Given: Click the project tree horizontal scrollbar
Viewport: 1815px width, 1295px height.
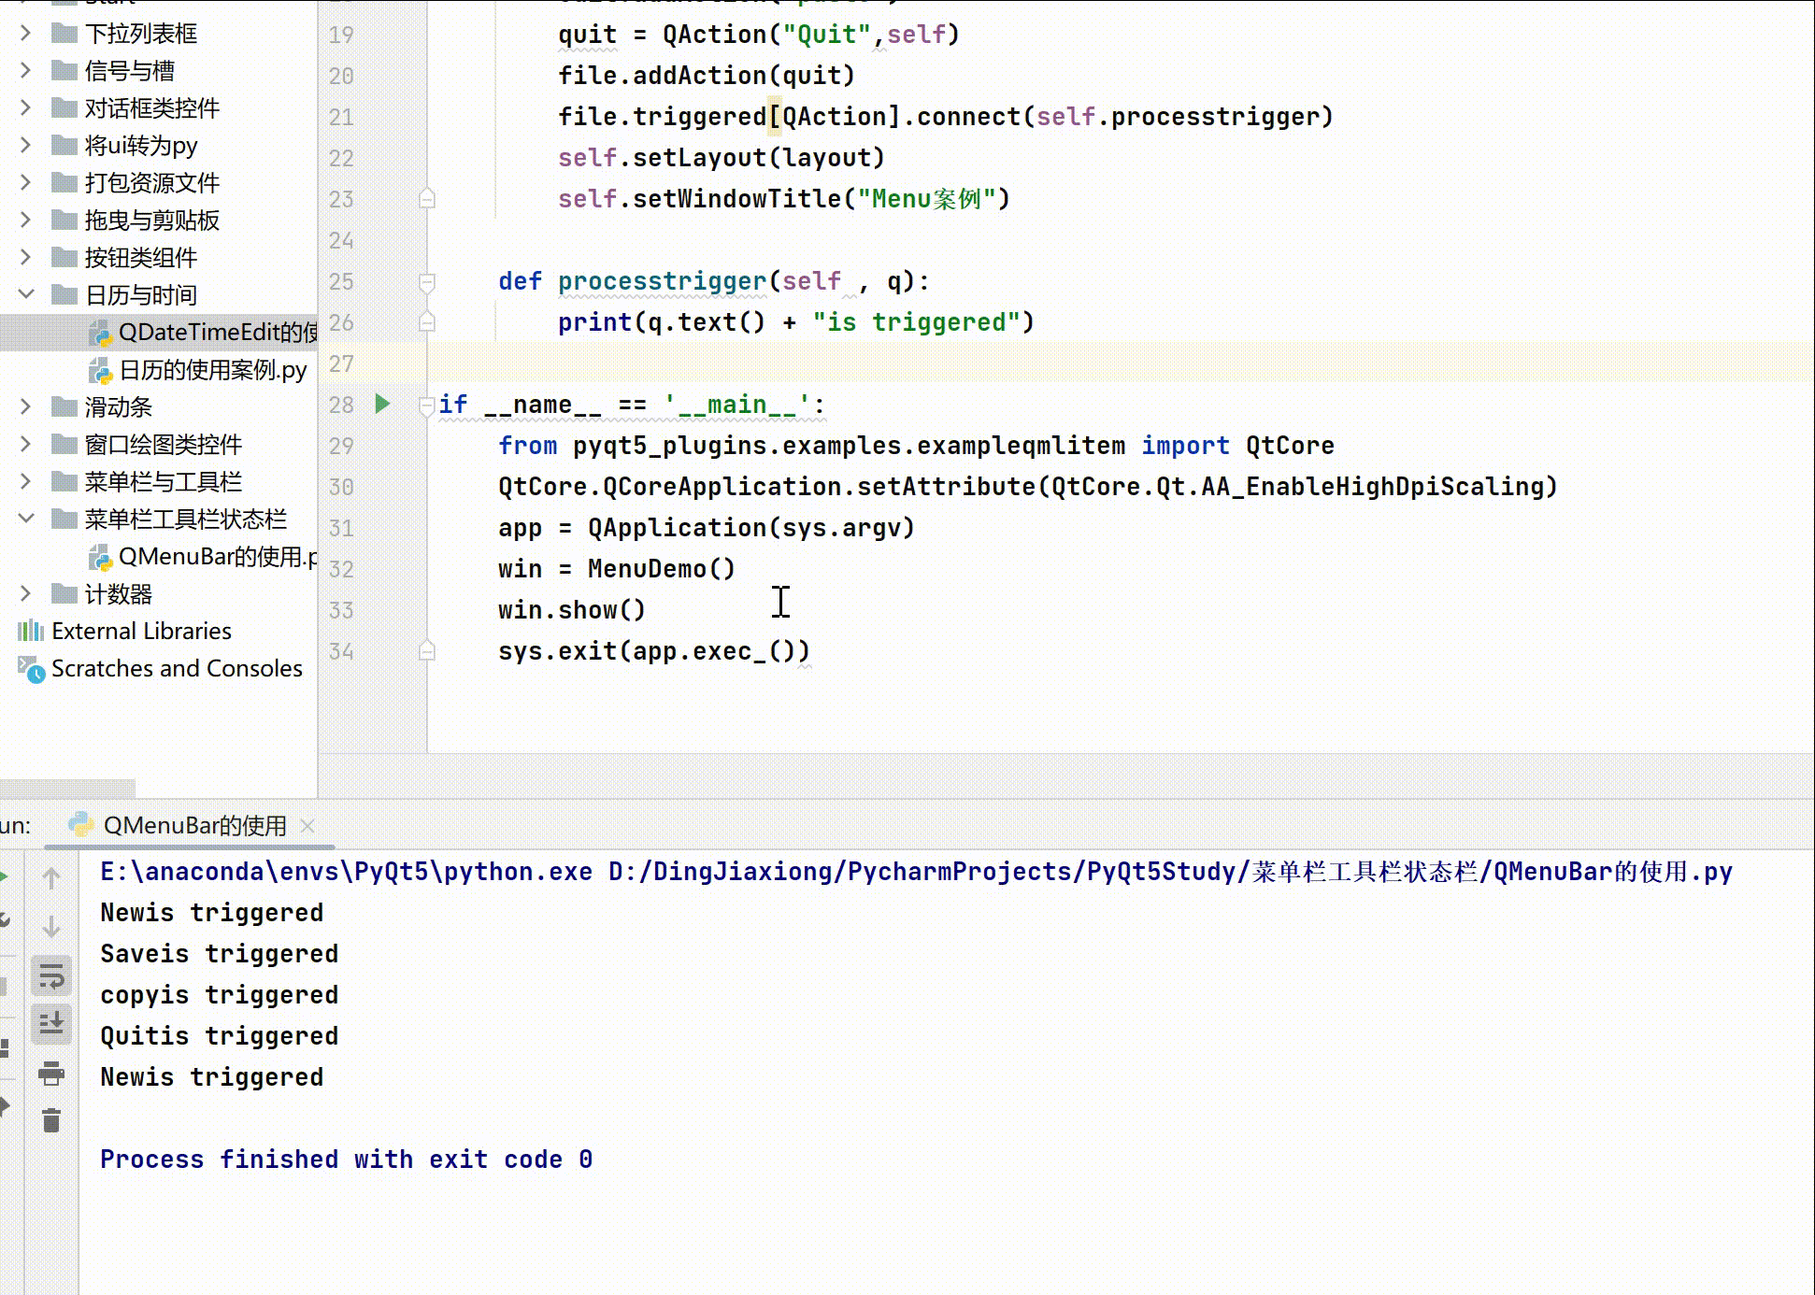Looking at the screenshot, I should [x=67, y=787].
